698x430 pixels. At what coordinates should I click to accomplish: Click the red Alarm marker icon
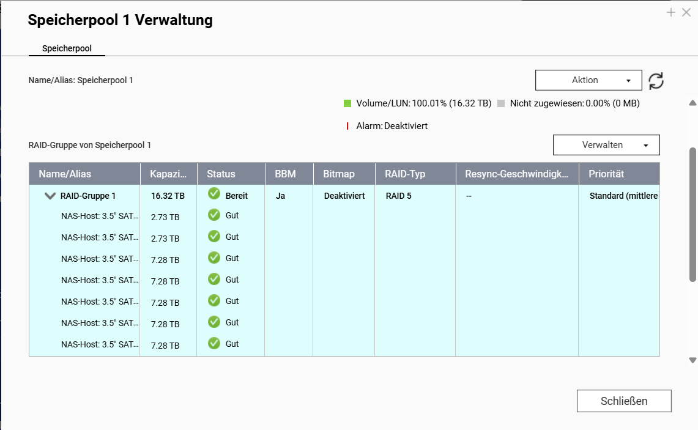coord(347,126)
